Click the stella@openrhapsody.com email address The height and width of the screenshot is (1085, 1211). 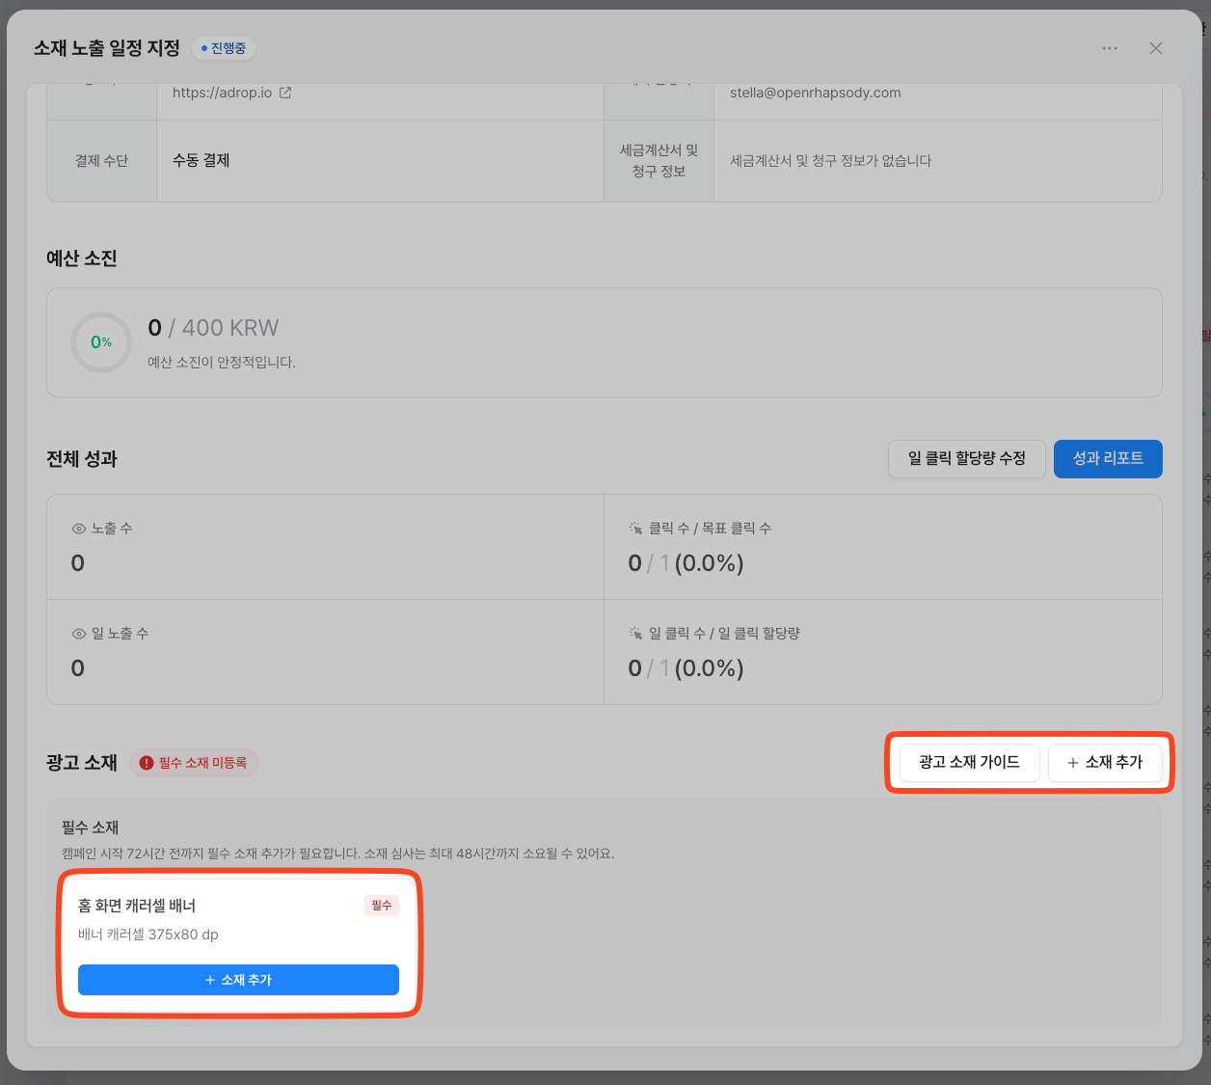coord(815,93)
